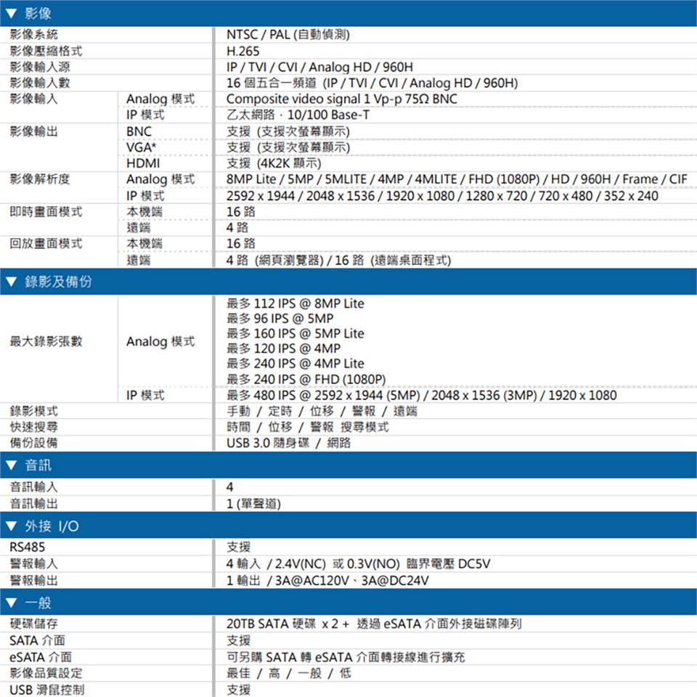Select the 影像壓縮格式 H.265 value
The height and width of the screenshot is (697, 697).
[x=242, y=51]
